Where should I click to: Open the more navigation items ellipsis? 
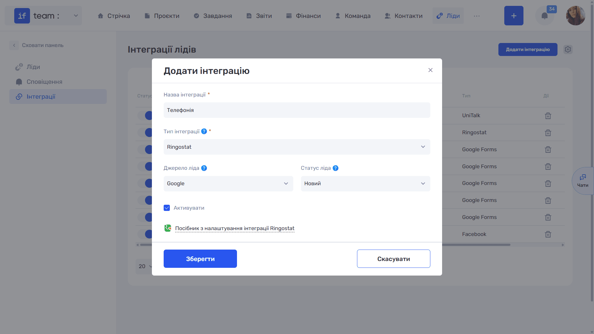(476, 16)
